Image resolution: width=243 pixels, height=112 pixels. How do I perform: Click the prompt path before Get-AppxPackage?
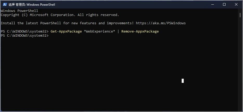pos(25,31)
